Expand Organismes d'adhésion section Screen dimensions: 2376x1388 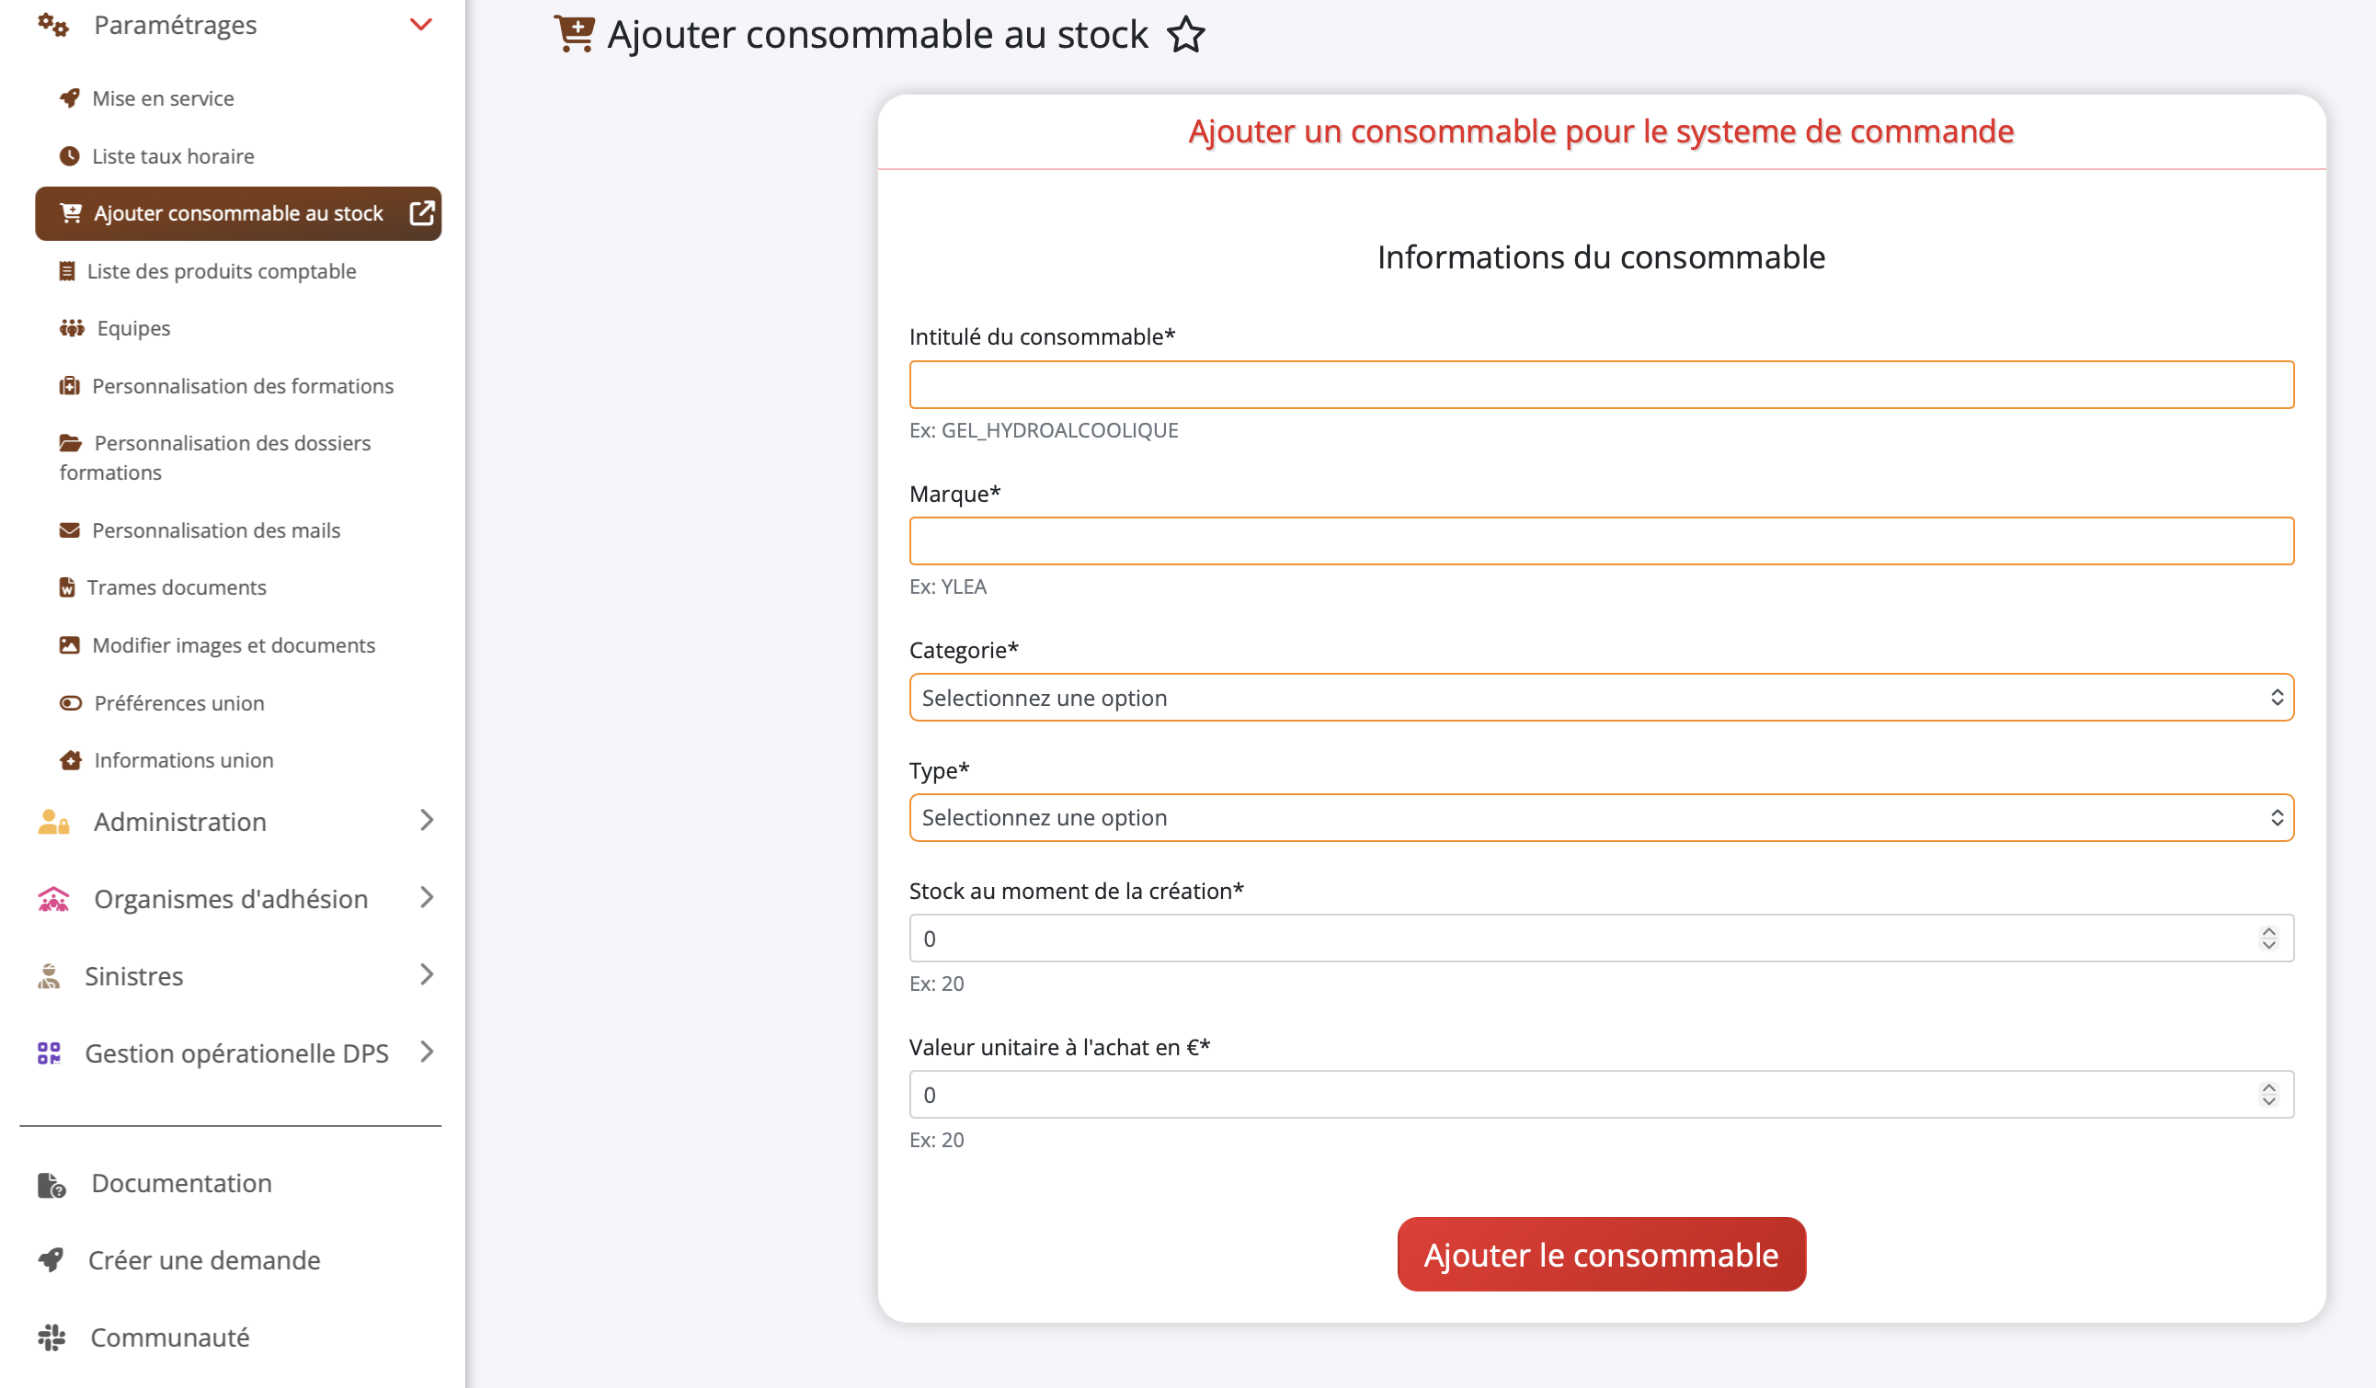tap(426, 897)
